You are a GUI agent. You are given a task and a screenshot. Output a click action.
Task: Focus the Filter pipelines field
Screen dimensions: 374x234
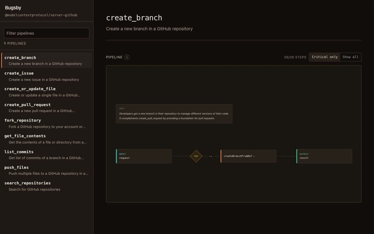(x=46, y=33)
